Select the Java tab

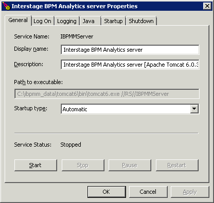coord(91,21)
